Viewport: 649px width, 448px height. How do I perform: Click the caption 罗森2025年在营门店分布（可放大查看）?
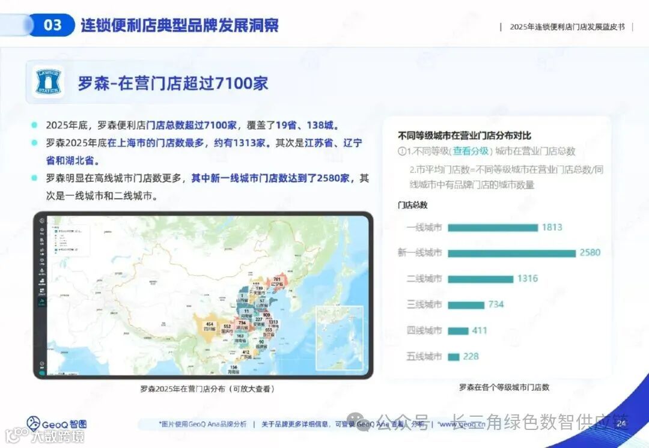(x=207, y=389)
